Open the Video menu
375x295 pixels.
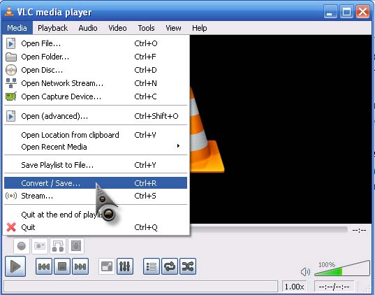(x=117, y=28)
